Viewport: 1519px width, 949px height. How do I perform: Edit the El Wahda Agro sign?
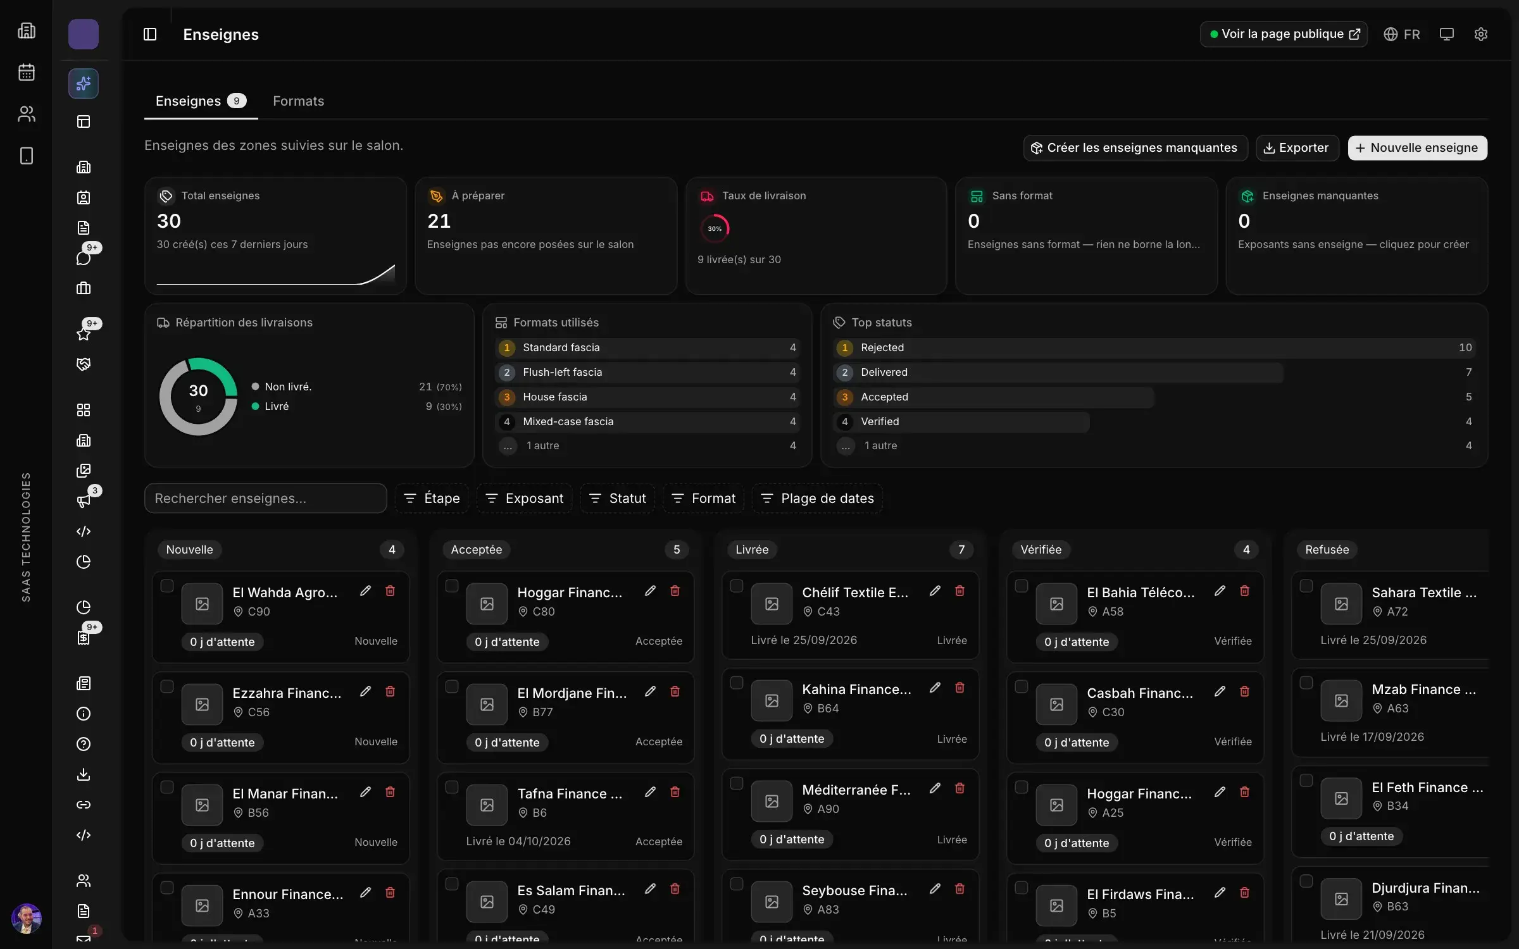tap(365, 591)
